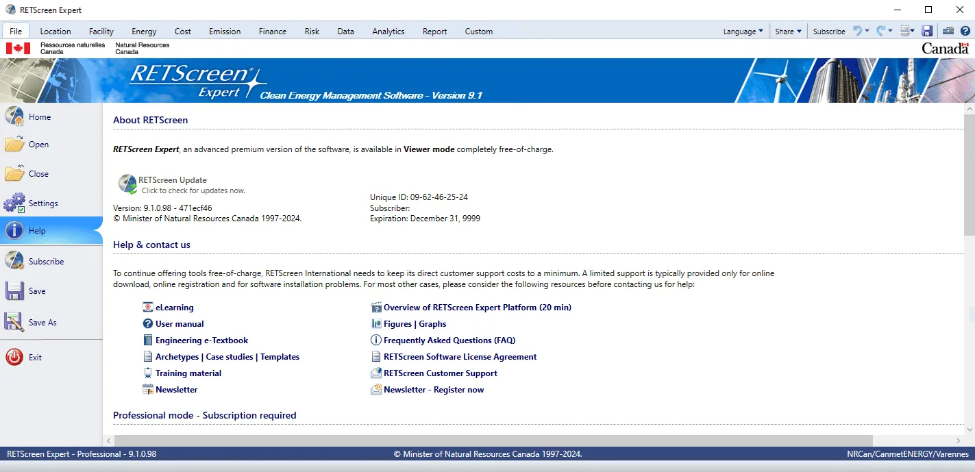Click the scroll down arrow of vertical scrollbar
This screenshot has height=472, width=975.
(x=969, y=430)
